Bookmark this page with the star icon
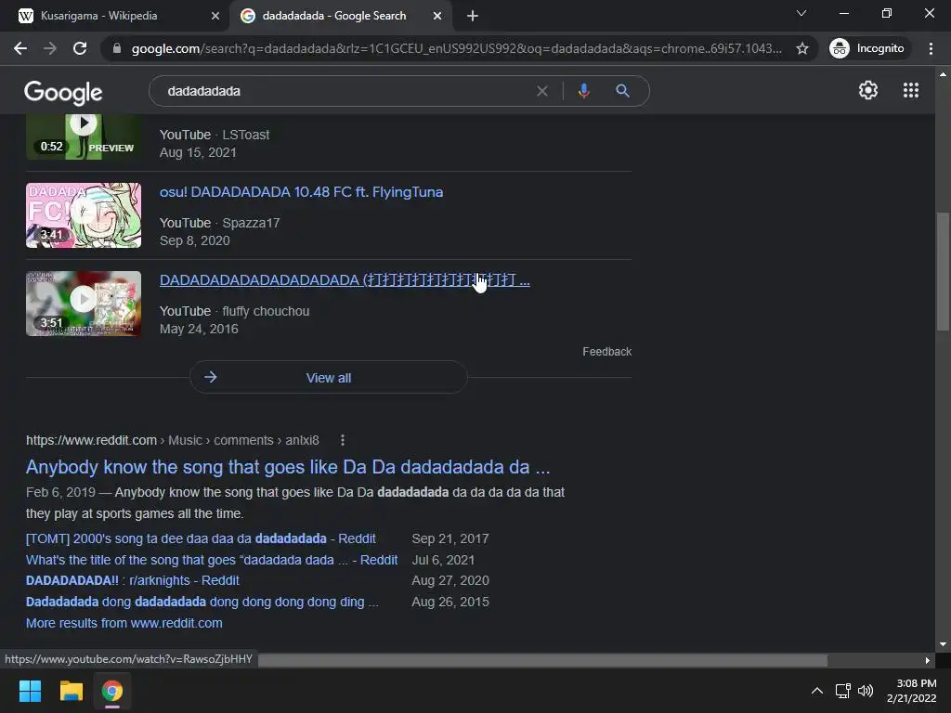Screen dimensions: 951x713 click(801, 48)
